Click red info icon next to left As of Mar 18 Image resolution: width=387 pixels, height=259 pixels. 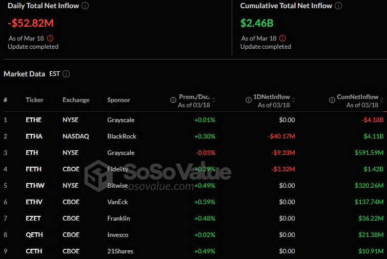pyautogui.click(x=50, y=38)
